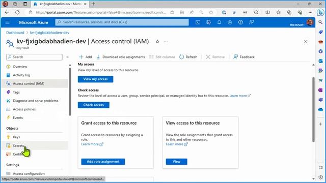Open the Azure portal hamburger menu
This screenshot has height=183, width=326.
pos(8,22)
